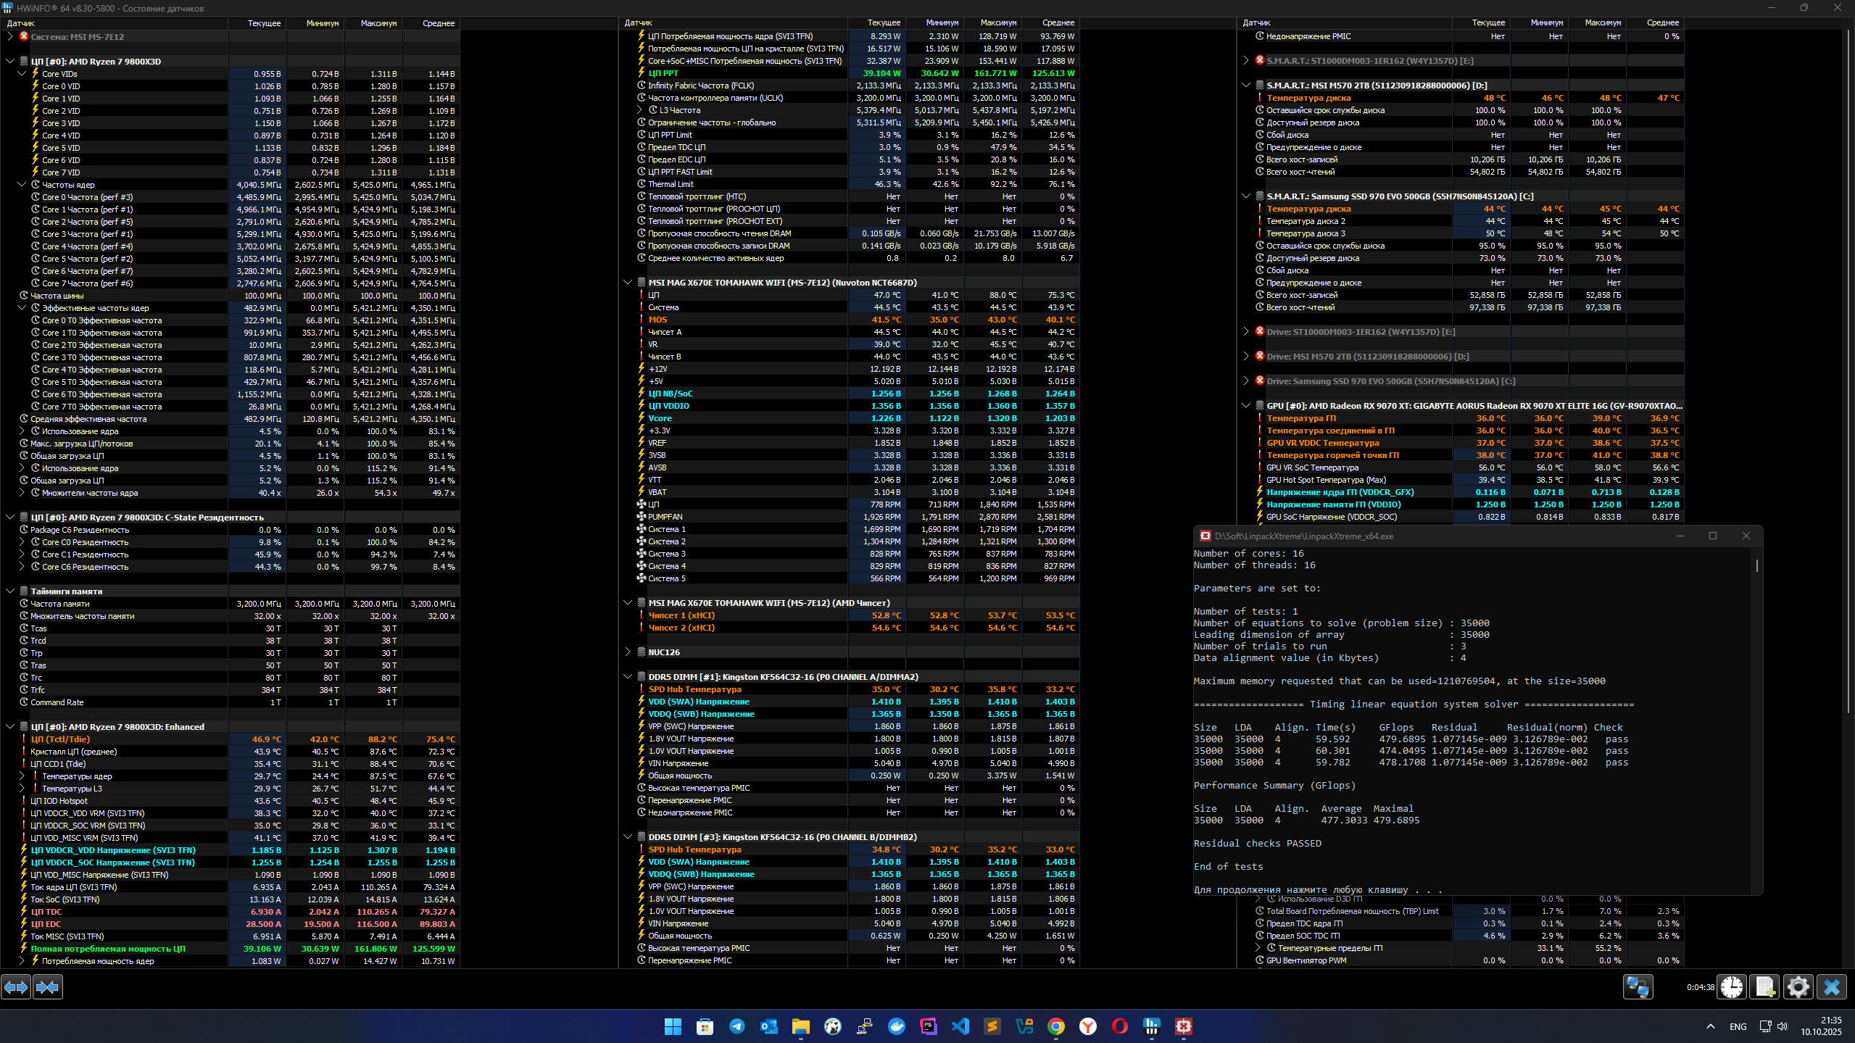This screenshot has width=1855, height=1043.
Task: Collapse the Core VIDs subtree
Action: [x=22, y=74]
